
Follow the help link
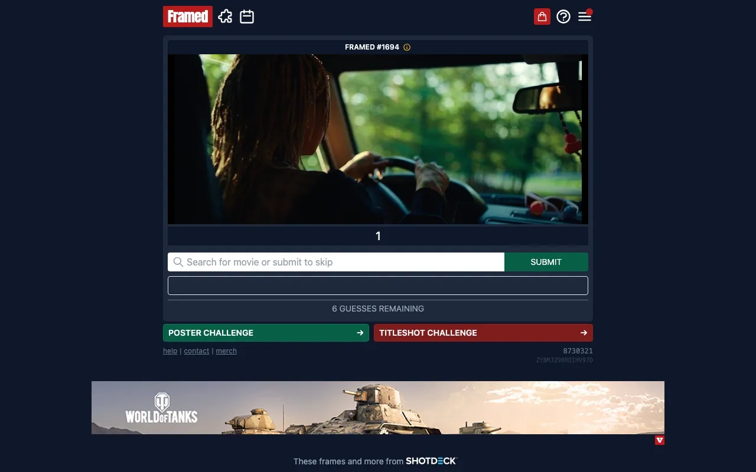coord(170,351)
